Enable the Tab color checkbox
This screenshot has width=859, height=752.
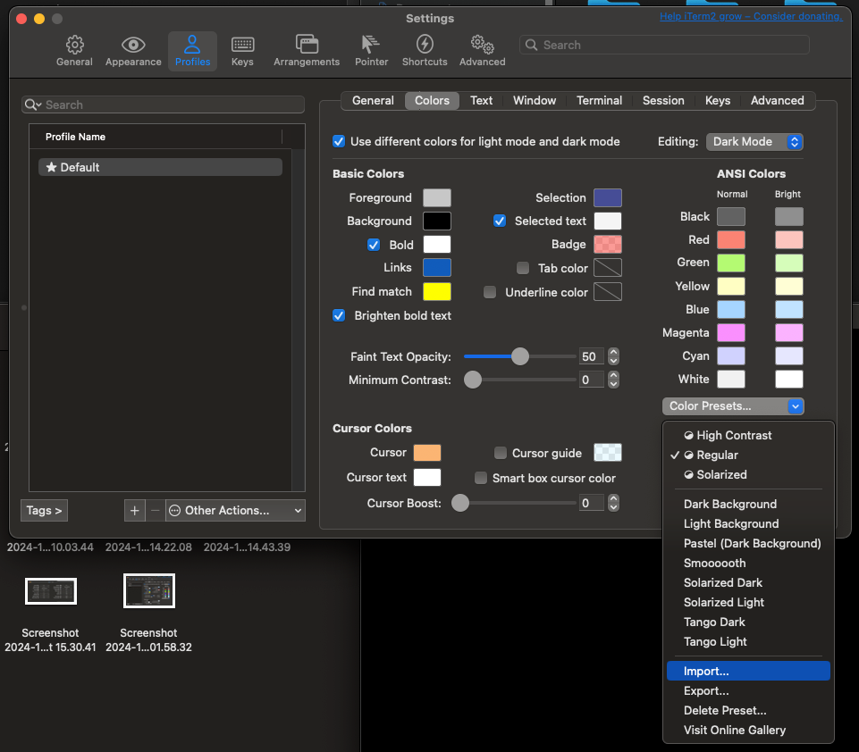coord(526,267)
